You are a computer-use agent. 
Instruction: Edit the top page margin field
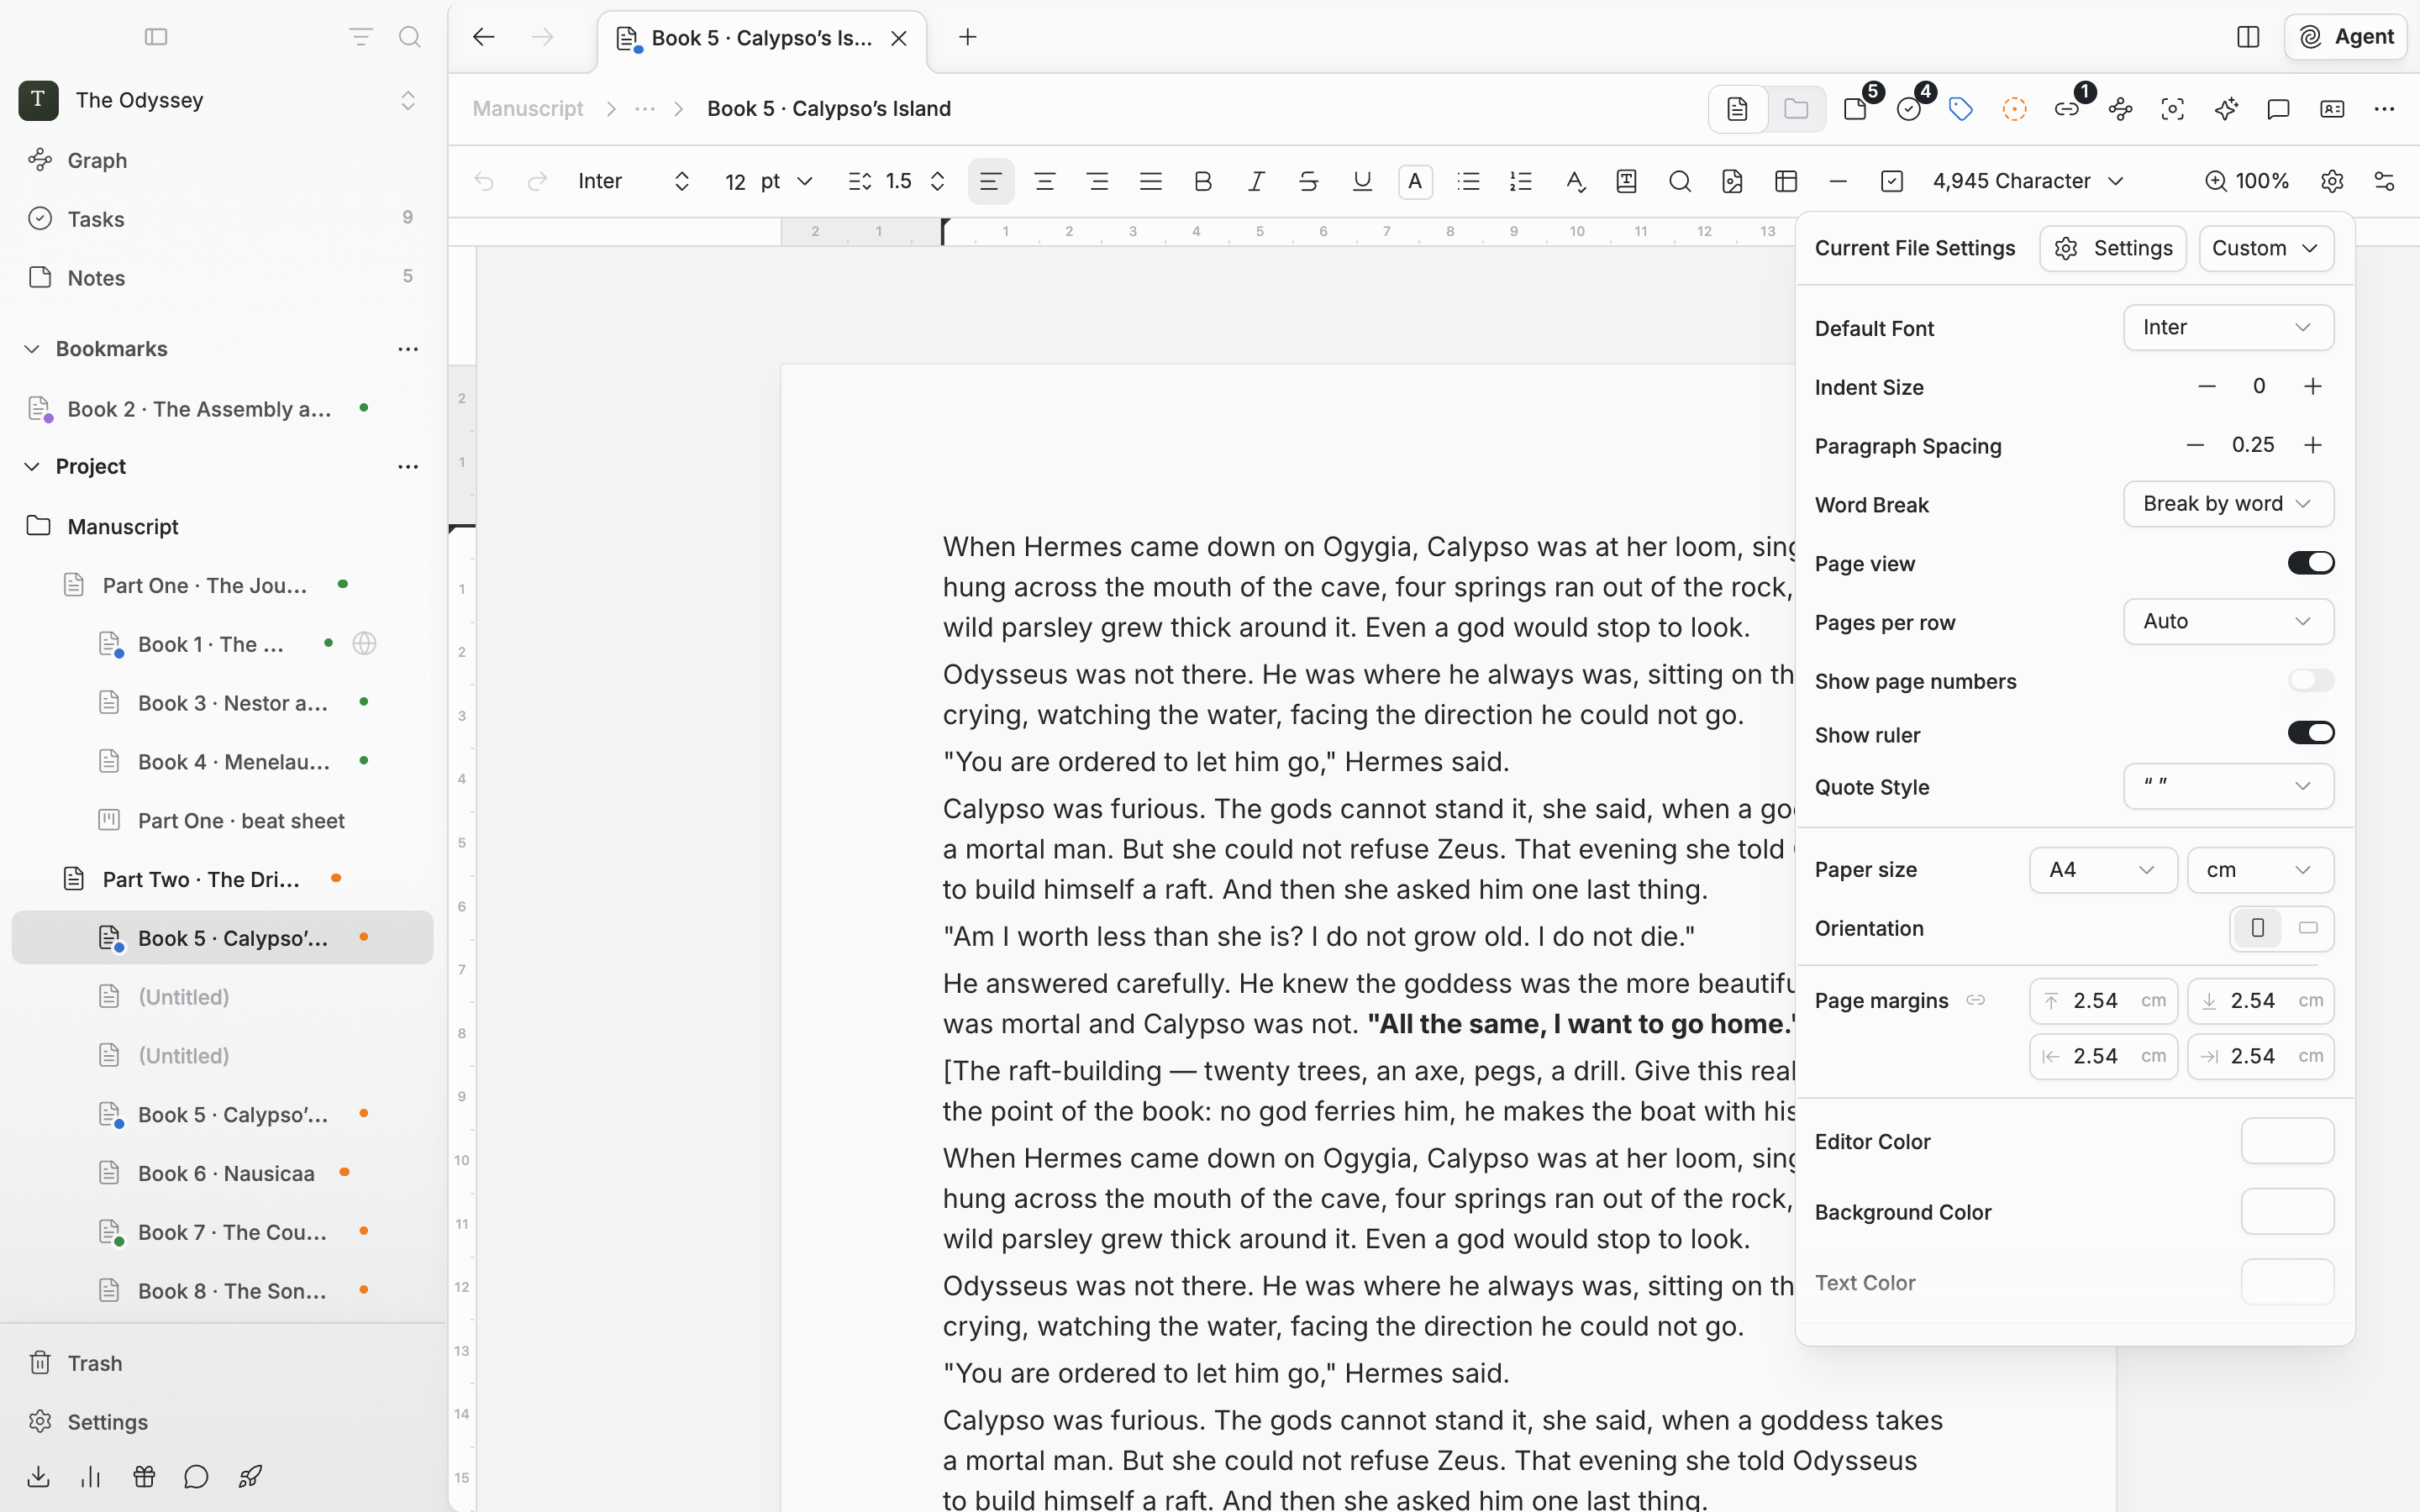click(x=2103, y=1001)
